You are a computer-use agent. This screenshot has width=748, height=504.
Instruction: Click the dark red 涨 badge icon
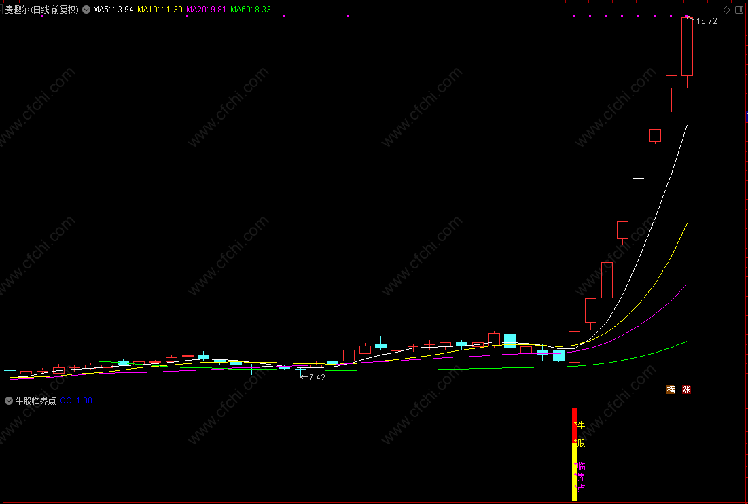pos(686,390)
